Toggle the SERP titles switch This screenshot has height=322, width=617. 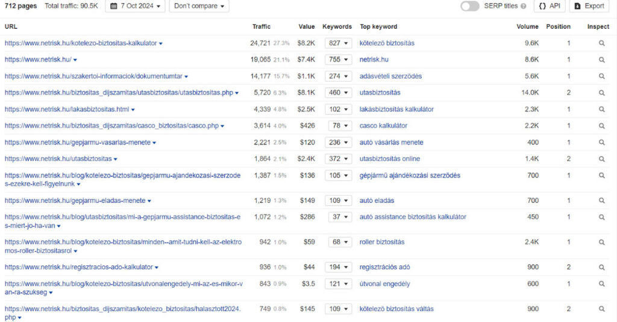[x=470, y=6]
